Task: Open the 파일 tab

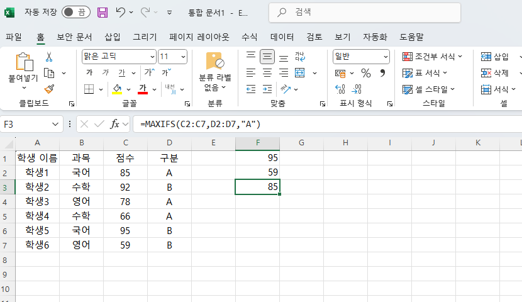Action: click(x=14, y=37)
